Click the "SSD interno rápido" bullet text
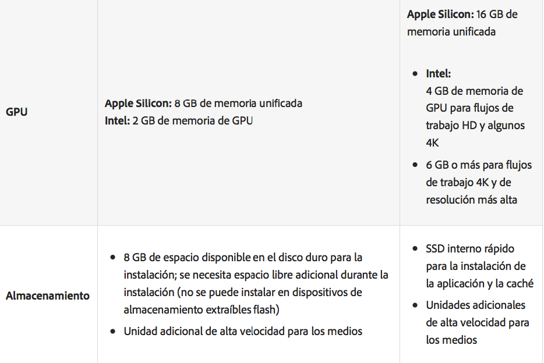544x363 pixels. pyautogui.click(x=470, y=248)
